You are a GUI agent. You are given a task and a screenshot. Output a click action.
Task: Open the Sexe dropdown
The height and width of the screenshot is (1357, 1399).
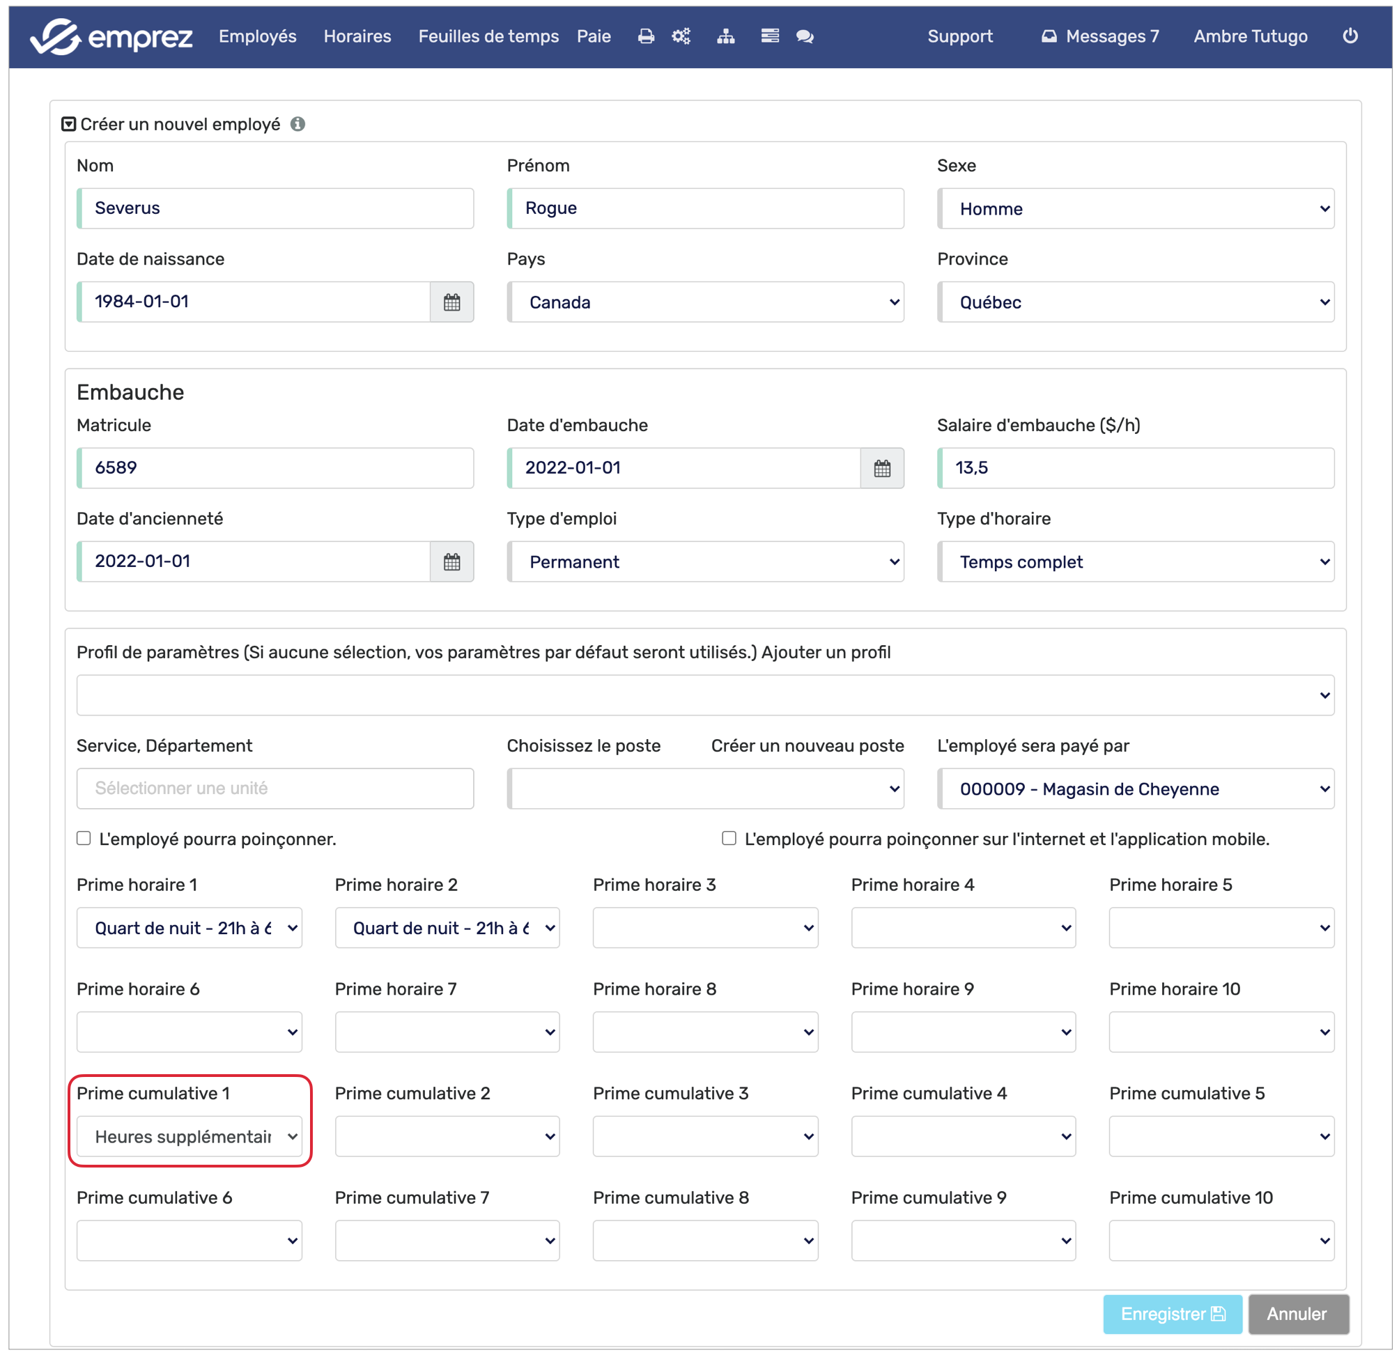(1135, 209)
